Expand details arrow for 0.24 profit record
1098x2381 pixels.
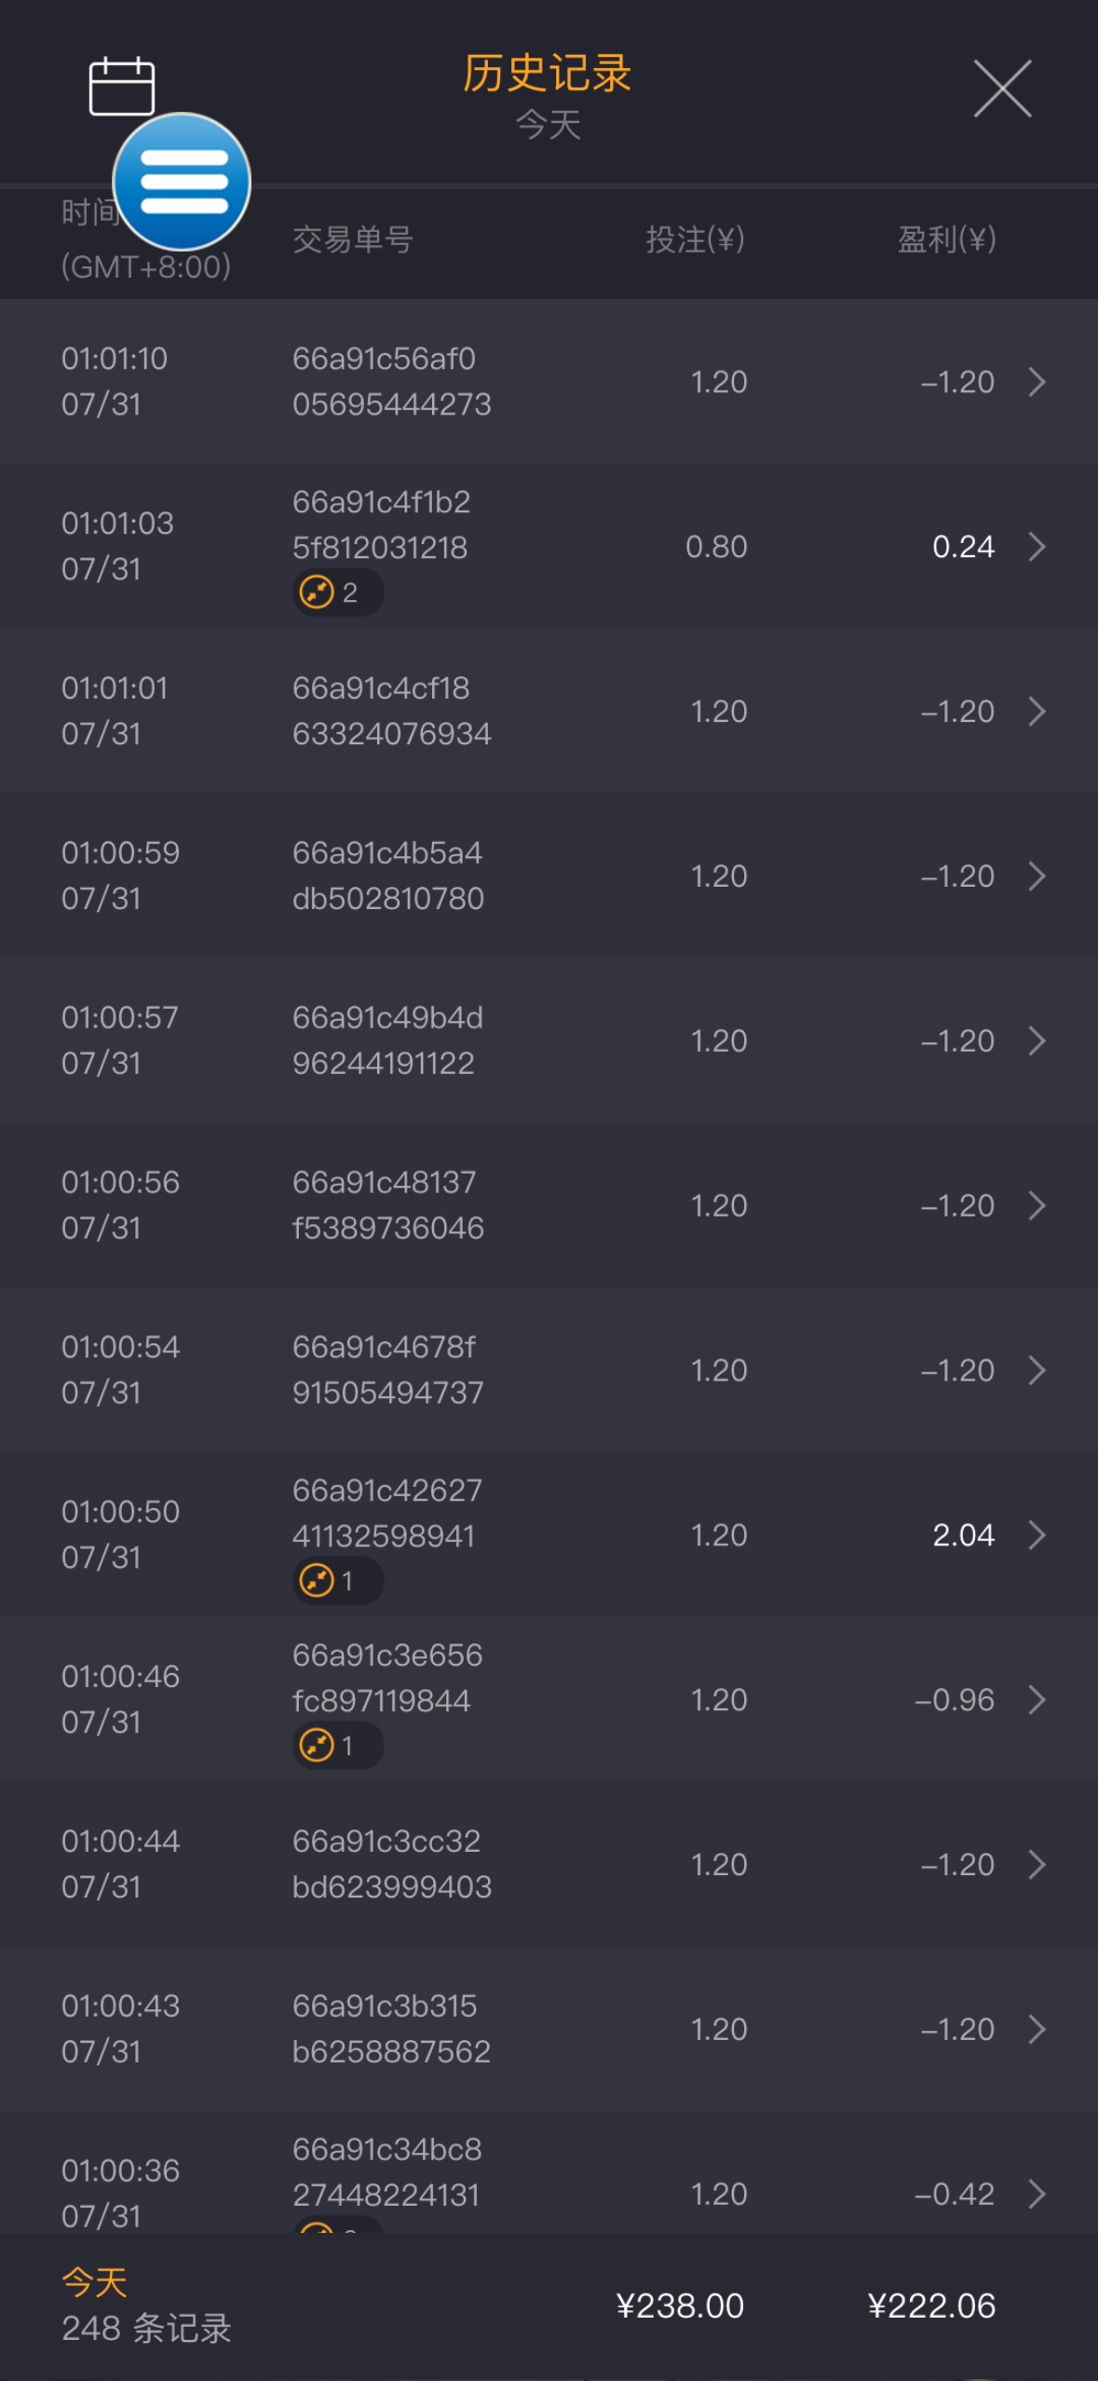point(1037,547)
